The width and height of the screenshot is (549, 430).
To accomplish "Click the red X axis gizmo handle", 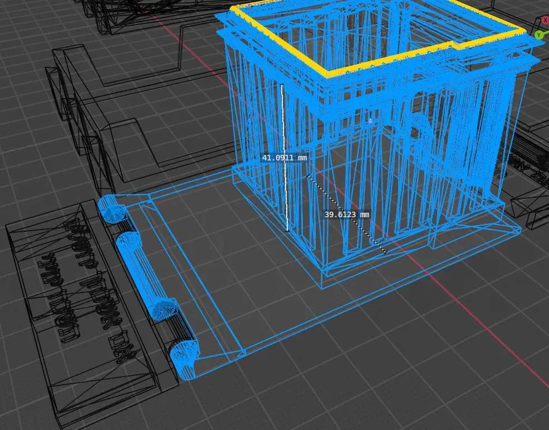I will tap(546, 20).
